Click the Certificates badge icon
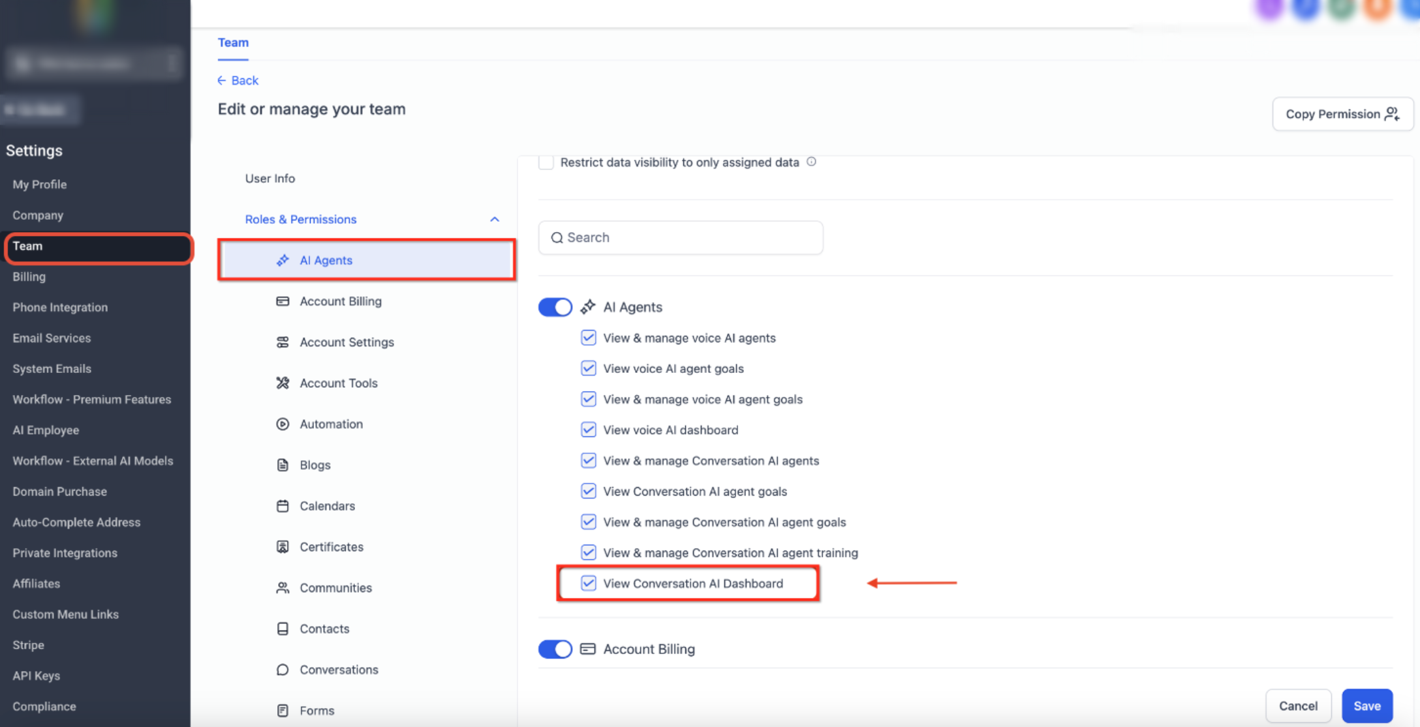The width and height of the screenshot is (1420, 727). coord(283,547)
